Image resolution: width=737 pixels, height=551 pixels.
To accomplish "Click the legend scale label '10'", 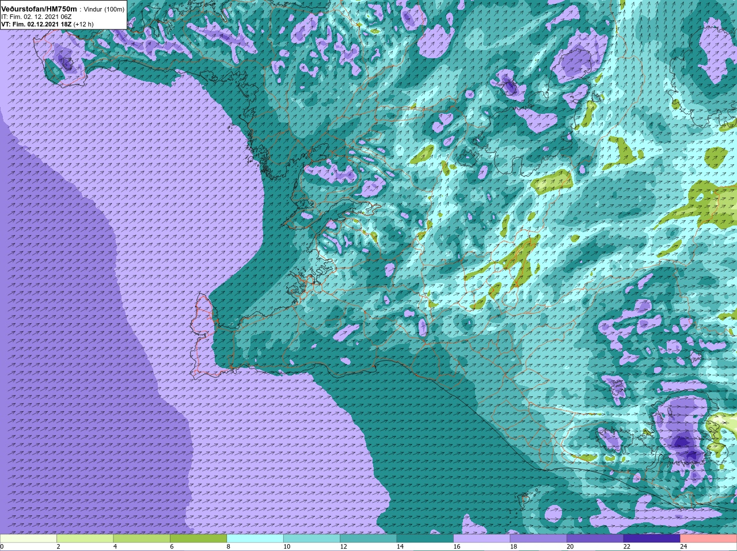I will coord(287,546).
